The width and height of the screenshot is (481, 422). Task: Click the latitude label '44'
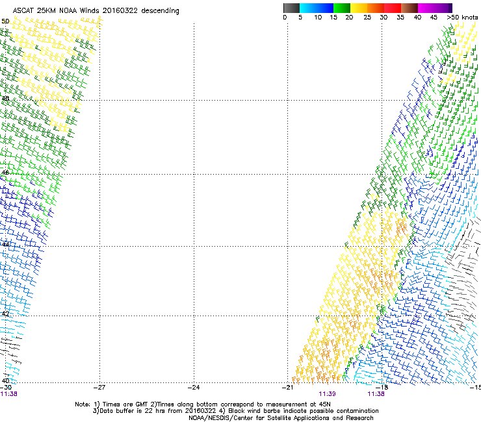(5, 245)
